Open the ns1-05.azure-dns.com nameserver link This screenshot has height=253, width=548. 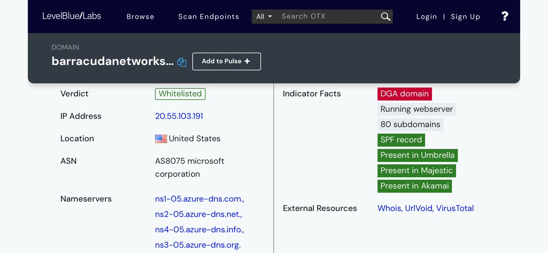[x=200, y=199]
